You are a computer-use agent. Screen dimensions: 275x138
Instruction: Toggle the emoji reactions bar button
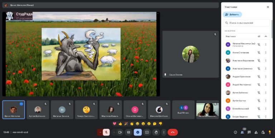tap(137, 132)
